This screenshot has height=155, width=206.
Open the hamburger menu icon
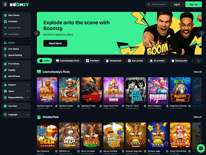pyautogui.click(x=5, y=4)
